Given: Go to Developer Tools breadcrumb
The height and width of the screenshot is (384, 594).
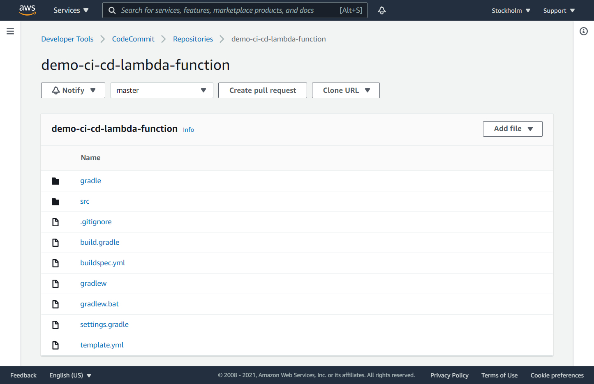Looking at the screenshot, I should [67, 39].
